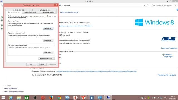Select the Дополнительно tab
The width and height of the screenshot is (178, 100).
click(x=14, y=12)
